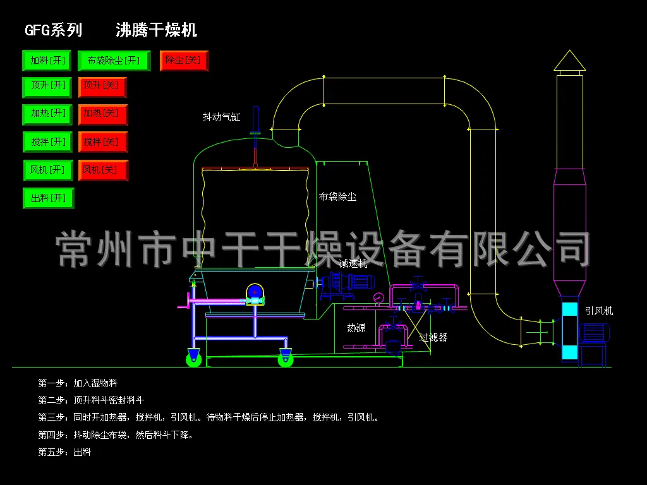Turn off the fan 风机[关]
The height and width of the screenshot is (485, 647).
103,170
